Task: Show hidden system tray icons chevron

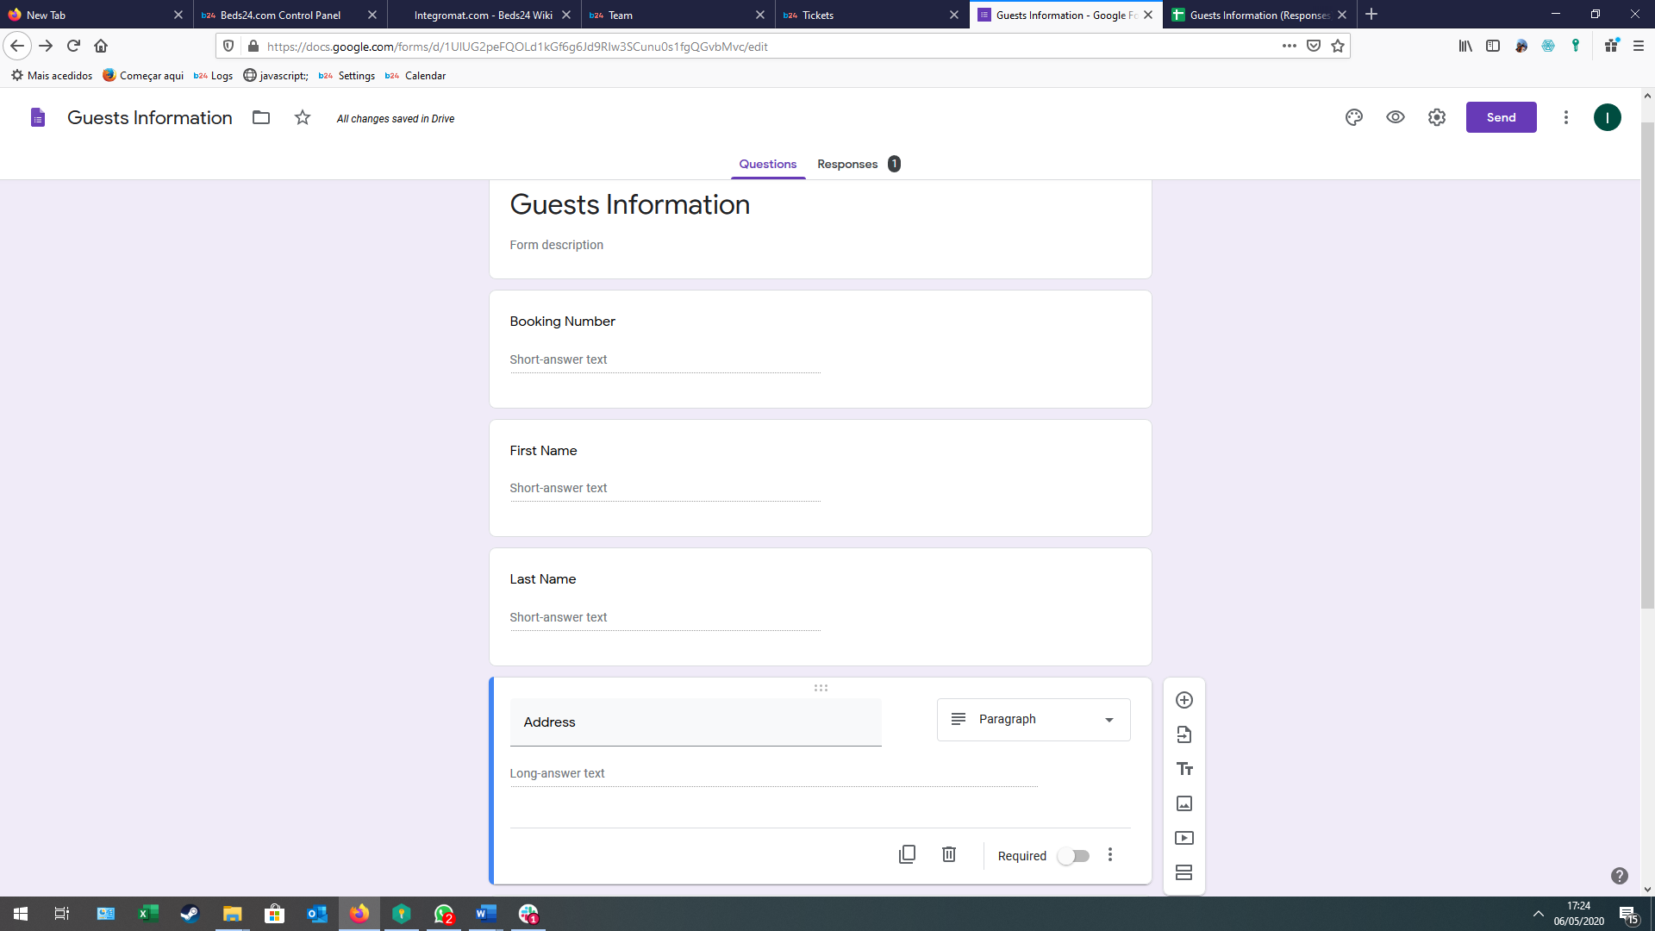Action: click(x=1538, y=914)
